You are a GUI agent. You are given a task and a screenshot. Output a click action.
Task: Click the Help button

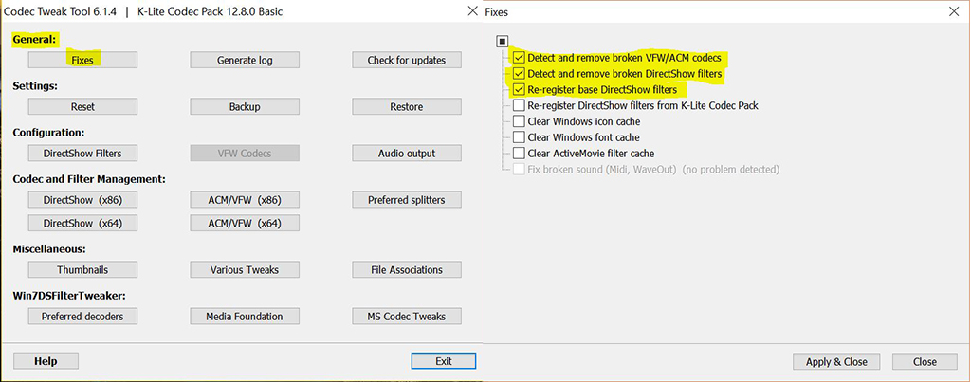[x=46, y=361]
